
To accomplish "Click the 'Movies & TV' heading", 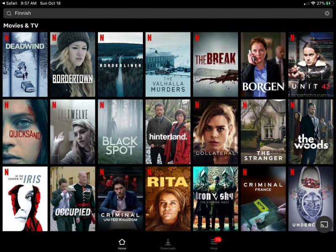I will [x=21, y=26].
